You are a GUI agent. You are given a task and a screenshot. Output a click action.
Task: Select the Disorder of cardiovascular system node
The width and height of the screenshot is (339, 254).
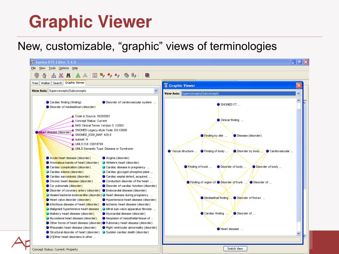129,103
